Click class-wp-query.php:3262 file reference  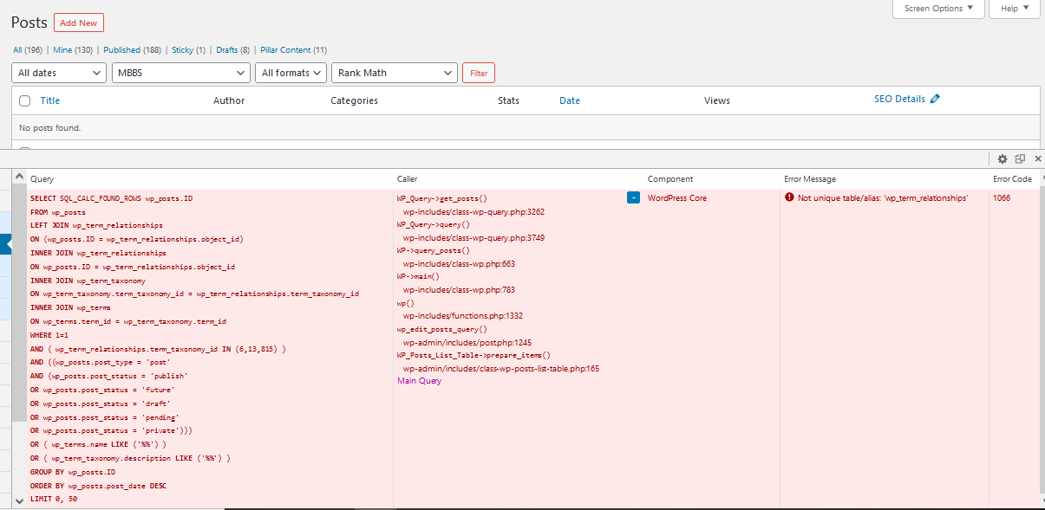click(474, 211)
